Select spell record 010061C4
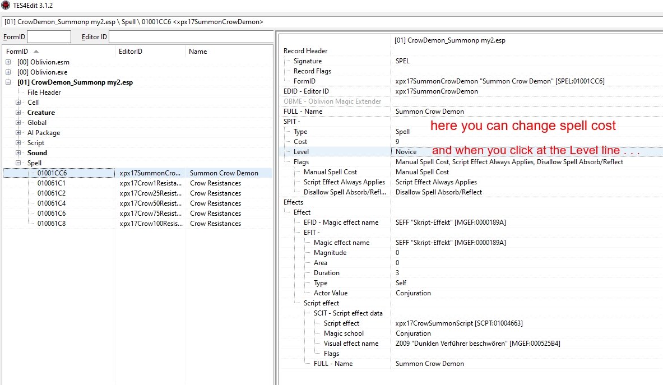This screenshot has width=663, height=385. point(52,203)
